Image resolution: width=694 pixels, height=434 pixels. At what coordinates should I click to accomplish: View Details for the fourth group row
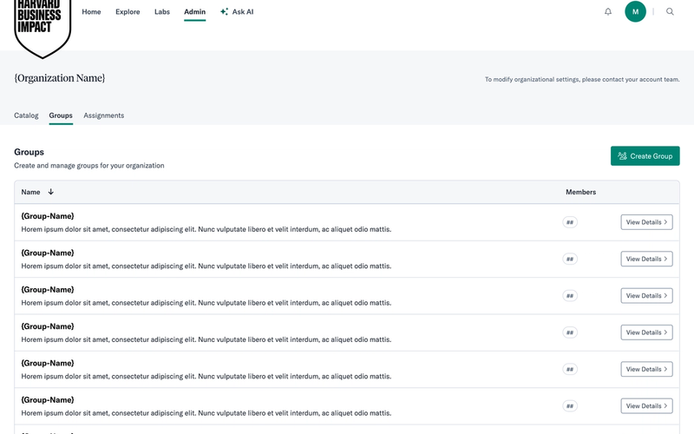(x=646, y=332)
